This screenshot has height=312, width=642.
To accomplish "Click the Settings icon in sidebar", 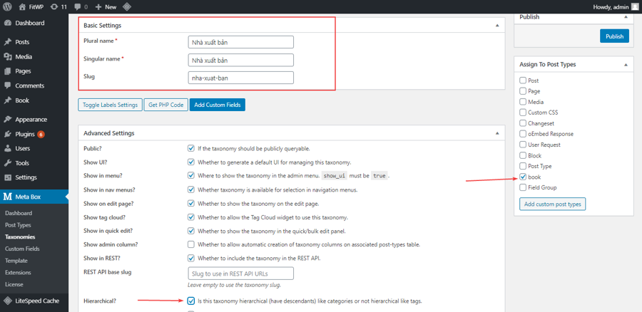I will (x=7, y=177).
